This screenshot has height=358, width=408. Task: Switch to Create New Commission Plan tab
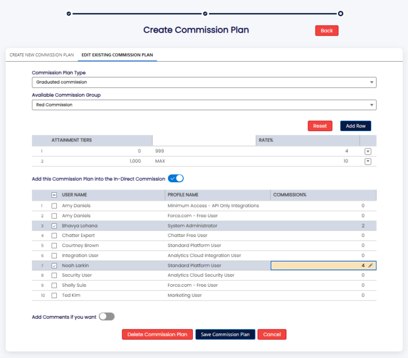tap(42, 55)
